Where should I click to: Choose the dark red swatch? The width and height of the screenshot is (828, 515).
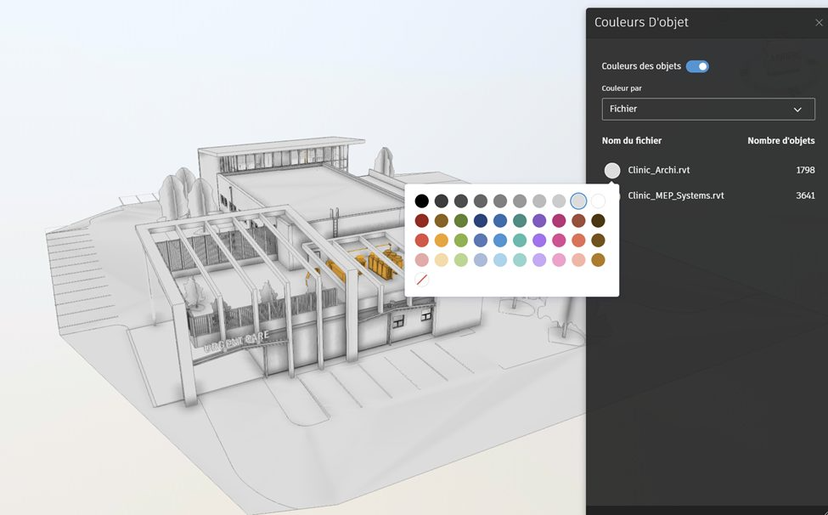[x=422, y=221]
